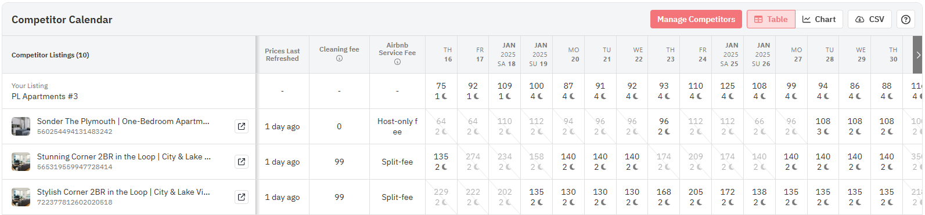Select Stunning Corner 2BR thumbnail image

[x=21, y=162]
